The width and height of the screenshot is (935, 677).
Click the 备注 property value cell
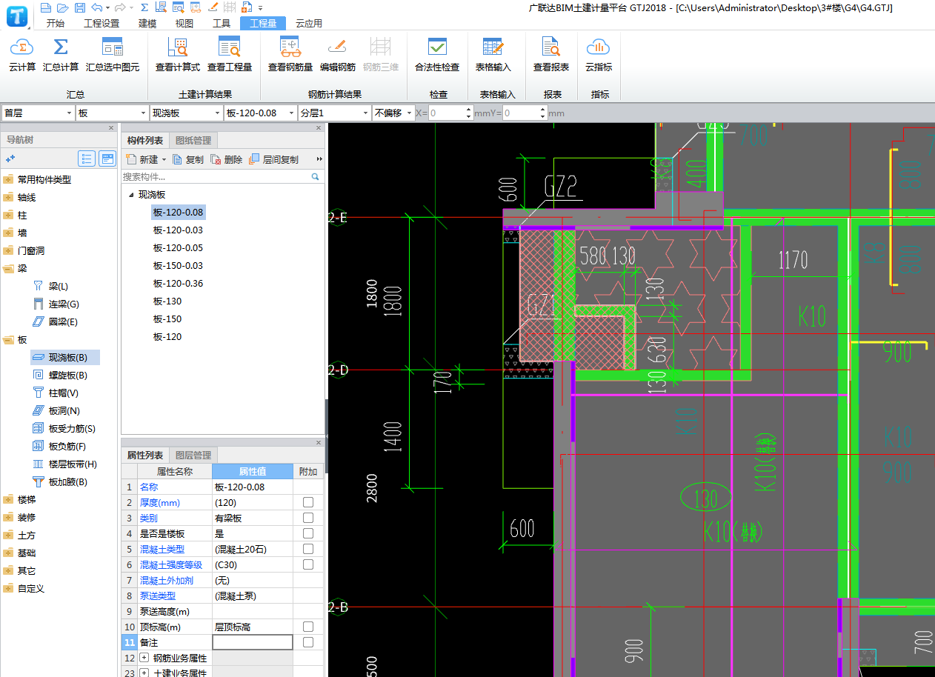253,642
